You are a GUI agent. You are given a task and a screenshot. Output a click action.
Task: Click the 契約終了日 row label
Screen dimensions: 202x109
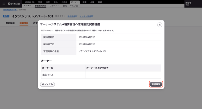coord(49,44)
